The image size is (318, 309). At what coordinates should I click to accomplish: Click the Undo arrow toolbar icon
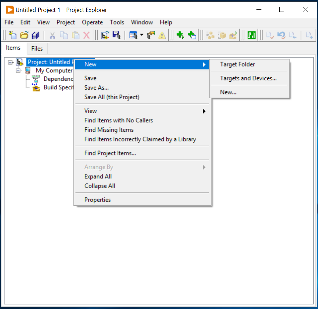(x=281, y=35)
